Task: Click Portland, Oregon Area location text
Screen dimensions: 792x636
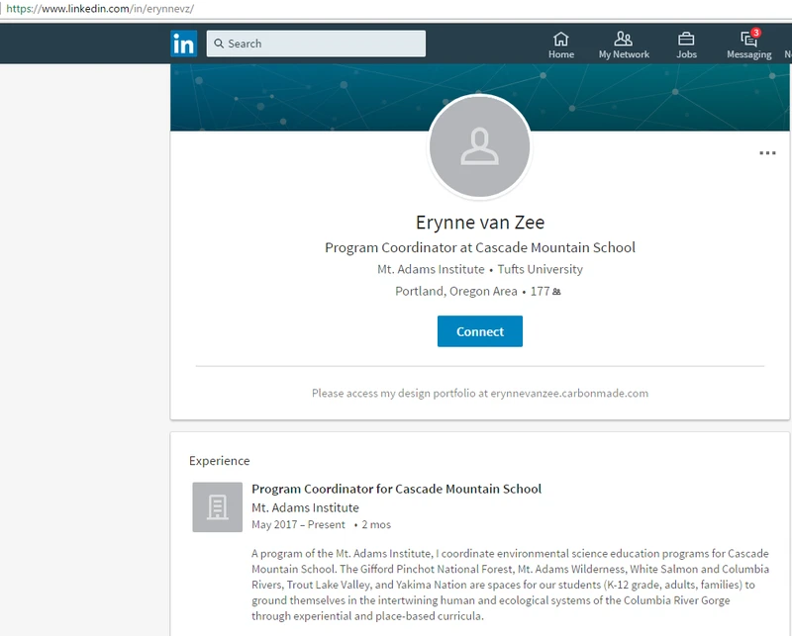Action: 456,291
